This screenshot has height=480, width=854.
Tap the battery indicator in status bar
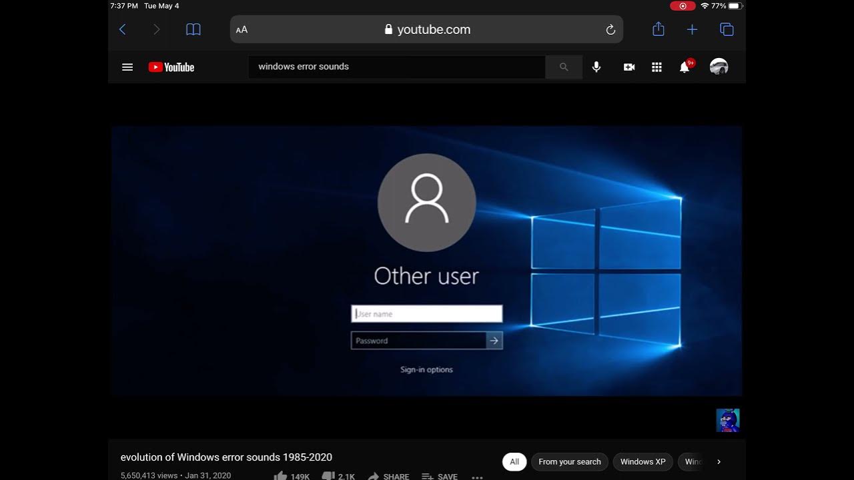pyautogui.click(x=735, y=6)
